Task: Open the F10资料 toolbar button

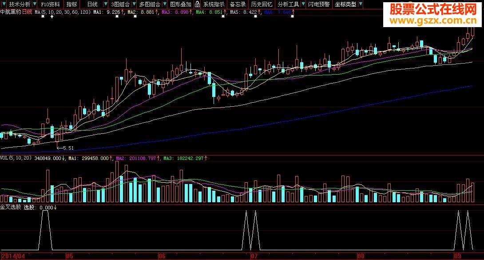Action: tap(50, 4)
